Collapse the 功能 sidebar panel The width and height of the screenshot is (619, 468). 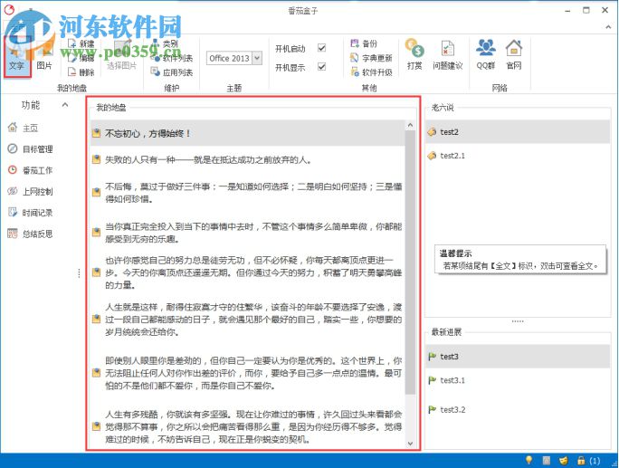tap(65, 105)
